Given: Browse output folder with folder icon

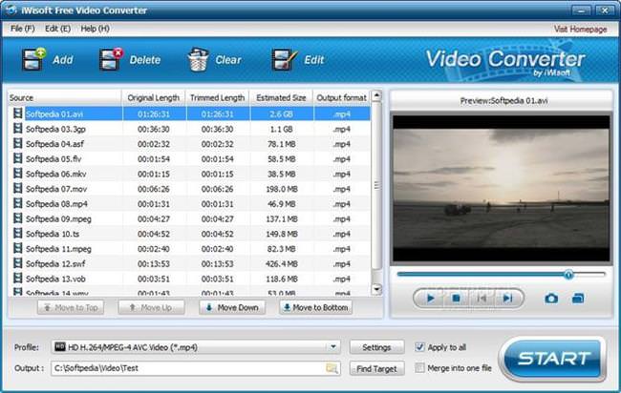Looking at the screenshot, I should [x=332, y=368].
